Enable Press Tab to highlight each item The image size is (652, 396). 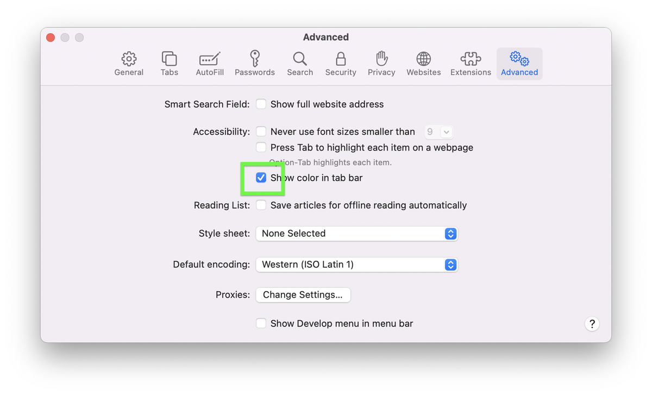(x=261, y=147)
